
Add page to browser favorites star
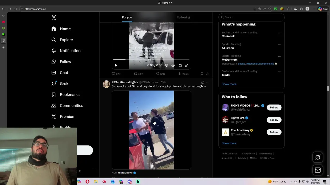[269, 9]
